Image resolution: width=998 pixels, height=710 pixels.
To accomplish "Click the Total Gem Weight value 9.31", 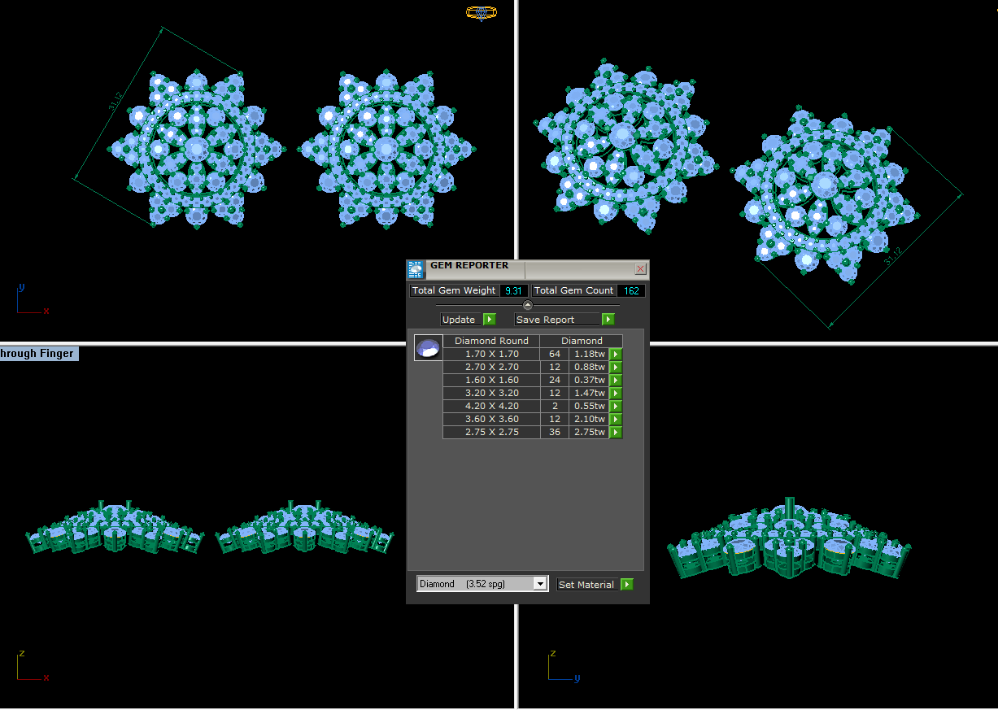I will click(513, 290).
